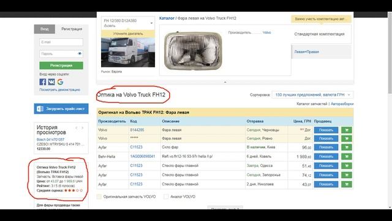Open the Volvo truck photo thumbnail
This screenshot has width=392, height=221.
[x=128, y=52]
